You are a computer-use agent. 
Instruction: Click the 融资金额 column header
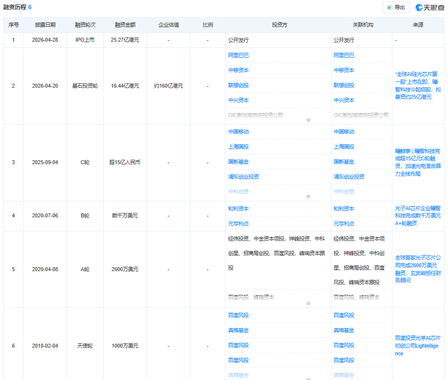(125, 25)
